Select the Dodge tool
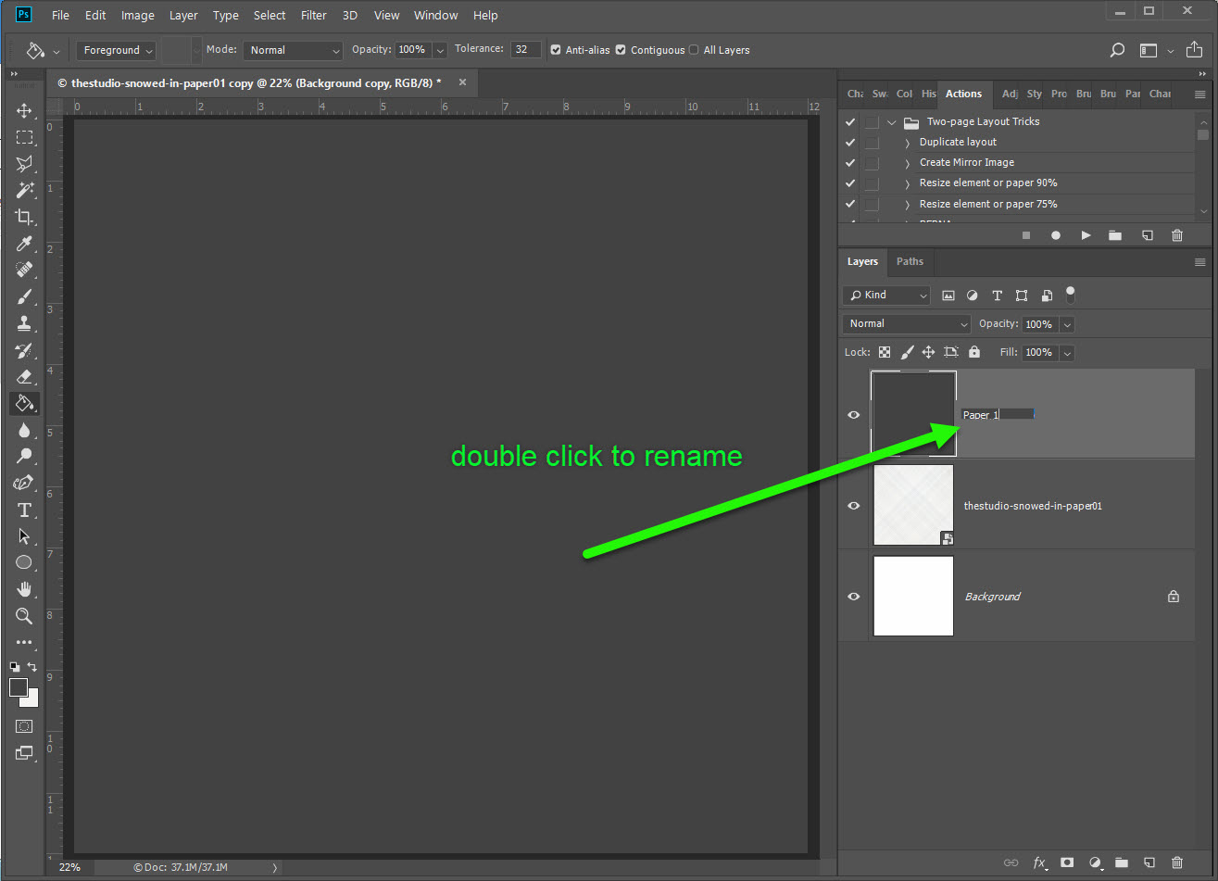The height and width of the screenshot is (881, 1218). 24,456
